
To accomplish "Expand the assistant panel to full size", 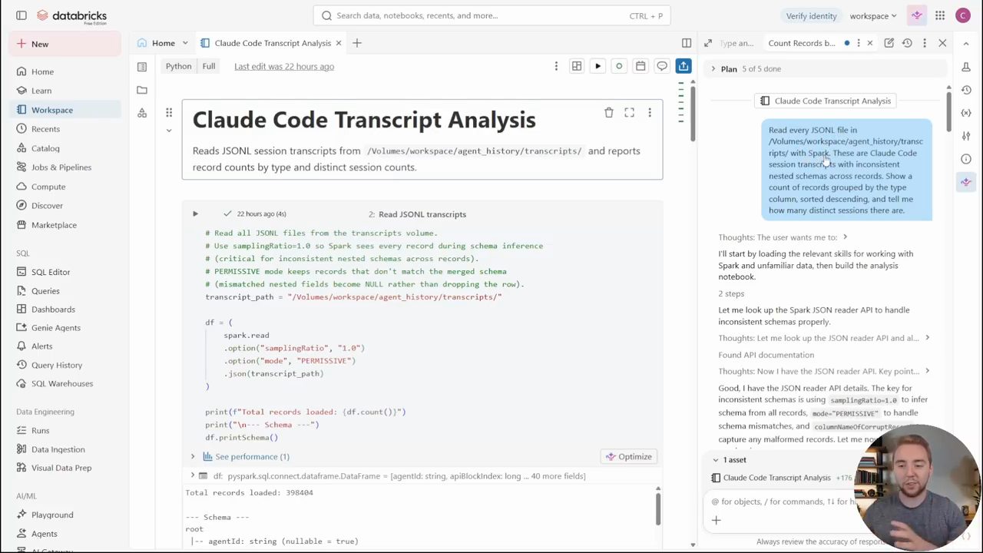I will 708,43.
